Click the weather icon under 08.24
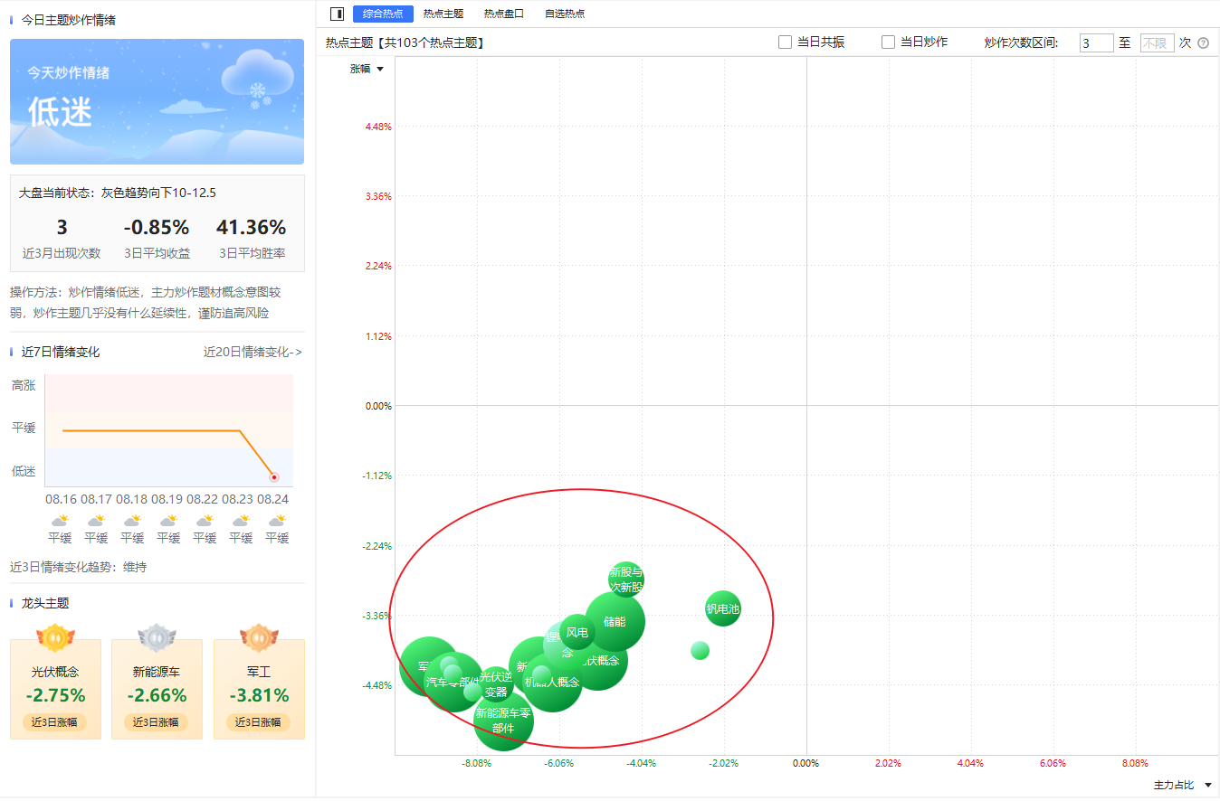 [277, 521]
